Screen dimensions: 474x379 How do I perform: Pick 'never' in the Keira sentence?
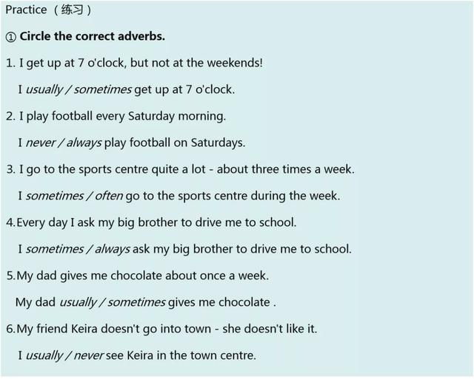pyautogui.click(x=89, y=355)
